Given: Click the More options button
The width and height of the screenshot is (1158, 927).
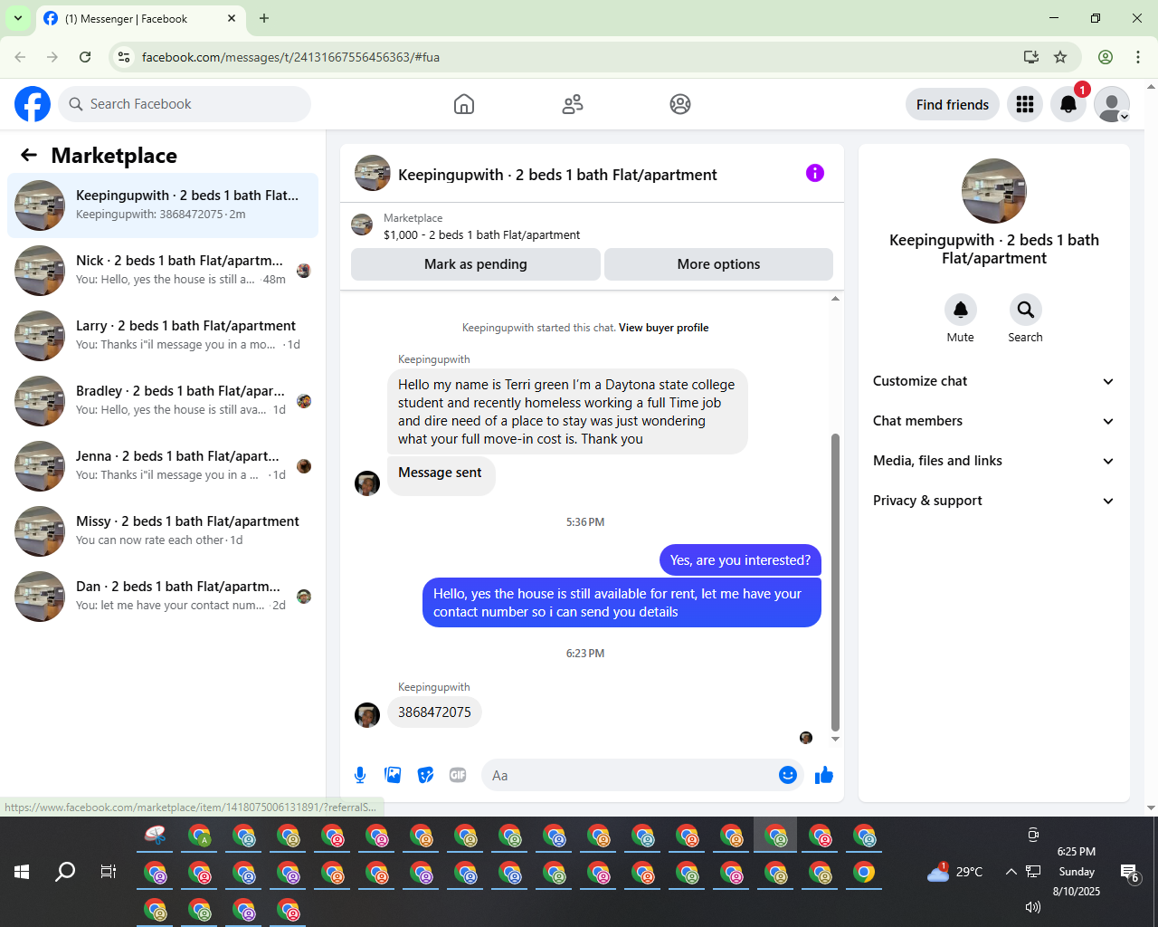Looking at the screenshot, I should pos(718,264).
